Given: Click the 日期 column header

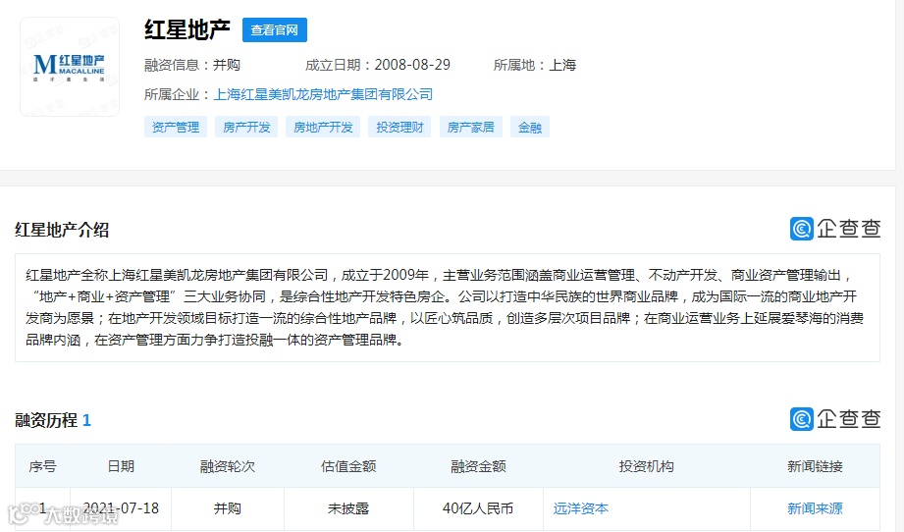Looking at the screenshot, I should pos(121,466).
